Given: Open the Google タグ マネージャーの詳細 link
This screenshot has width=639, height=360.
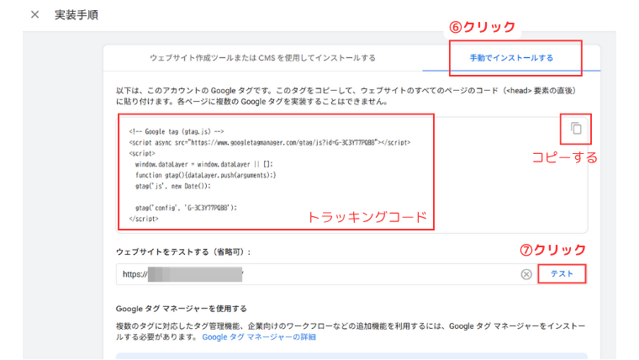Looking at the screenshot, I should click(x=259, y=336).
